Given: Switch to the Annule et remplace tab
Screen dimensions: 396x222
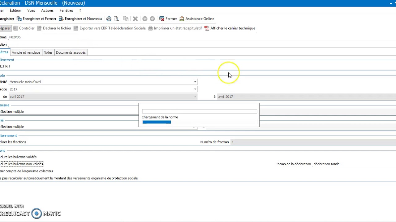Looking at the screenshot, I should point(26,52).
